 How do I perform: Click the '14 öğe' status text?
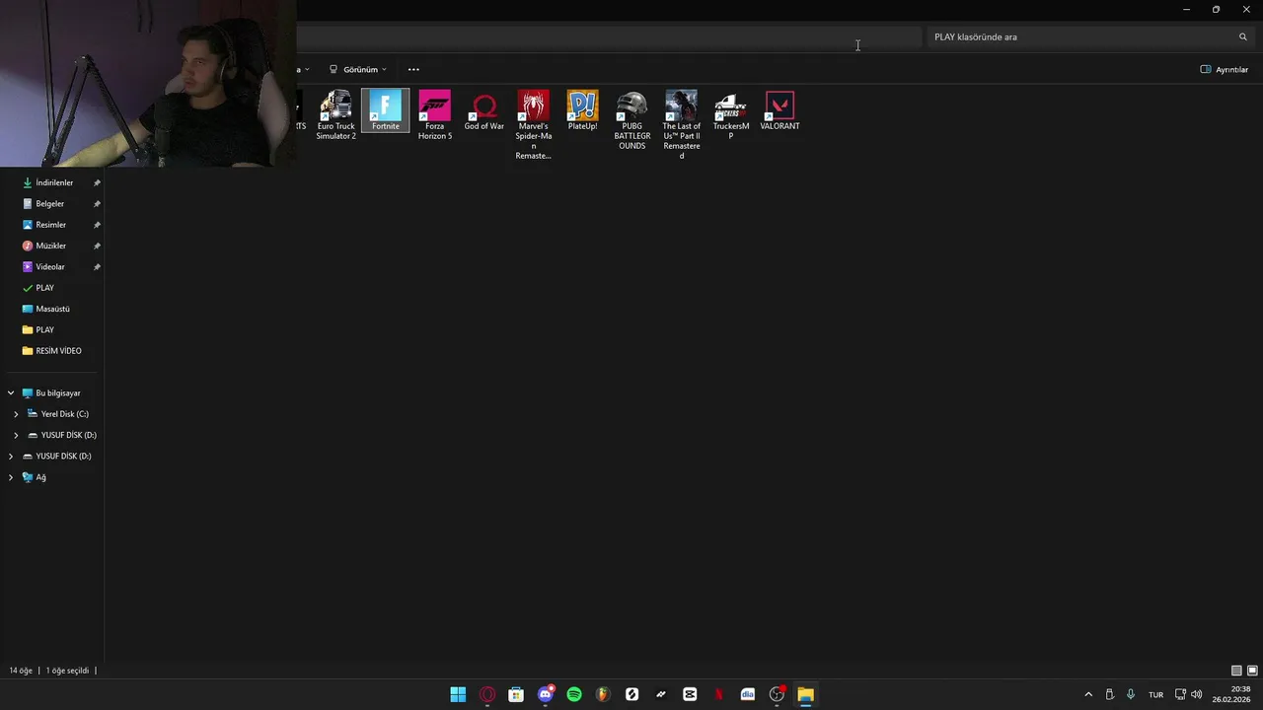pyautogui.click(x=21, y=671)
